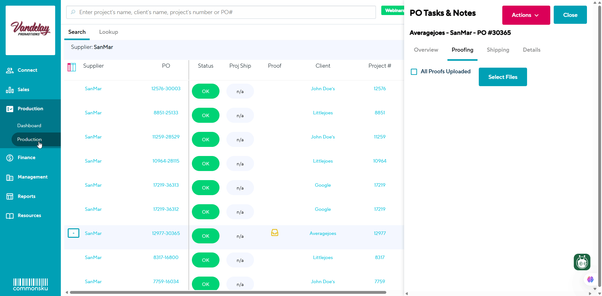Check the All Proofs Uploaded checkbox
Viewport: 602px width, 296px height.
414,72
